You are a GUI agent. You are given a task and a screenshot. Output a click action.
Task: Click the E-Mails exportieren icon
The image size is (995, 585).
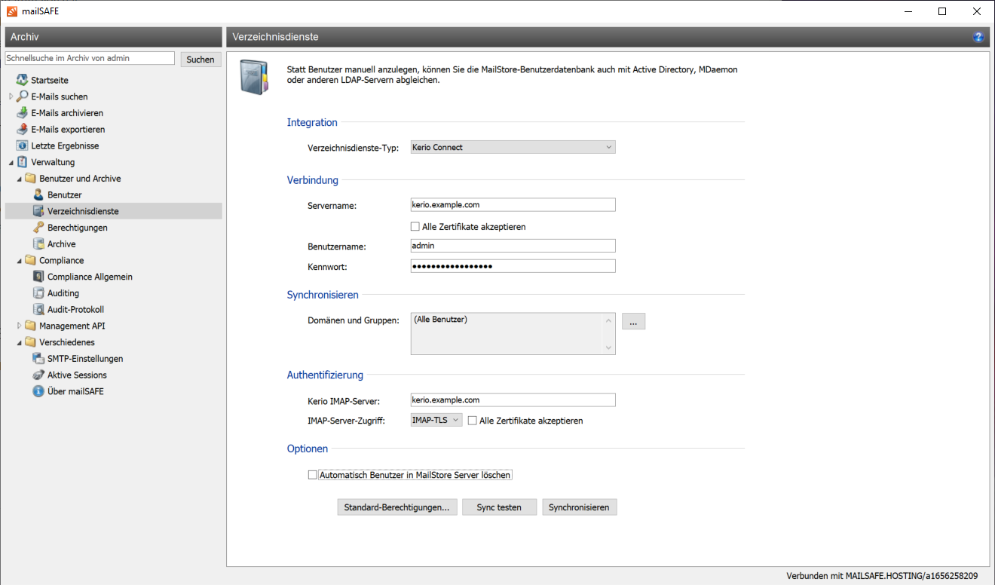[x=23, y=130]
